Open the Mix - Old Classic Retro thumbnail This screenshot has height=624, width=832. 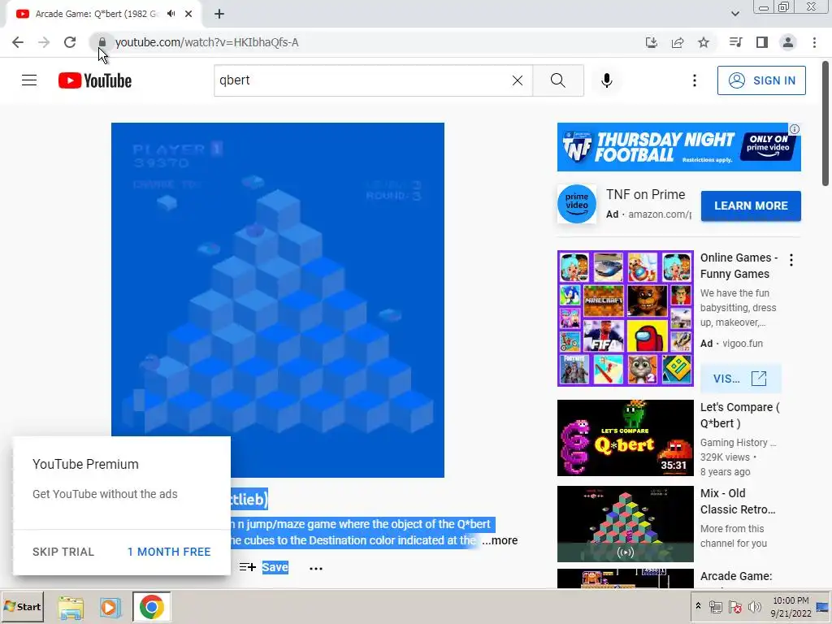[x=625, y=524]
